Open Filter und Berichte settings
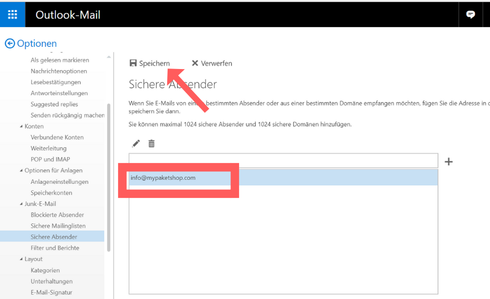Image resolution: width=490 pixels, height=299 pixels. 54,248
